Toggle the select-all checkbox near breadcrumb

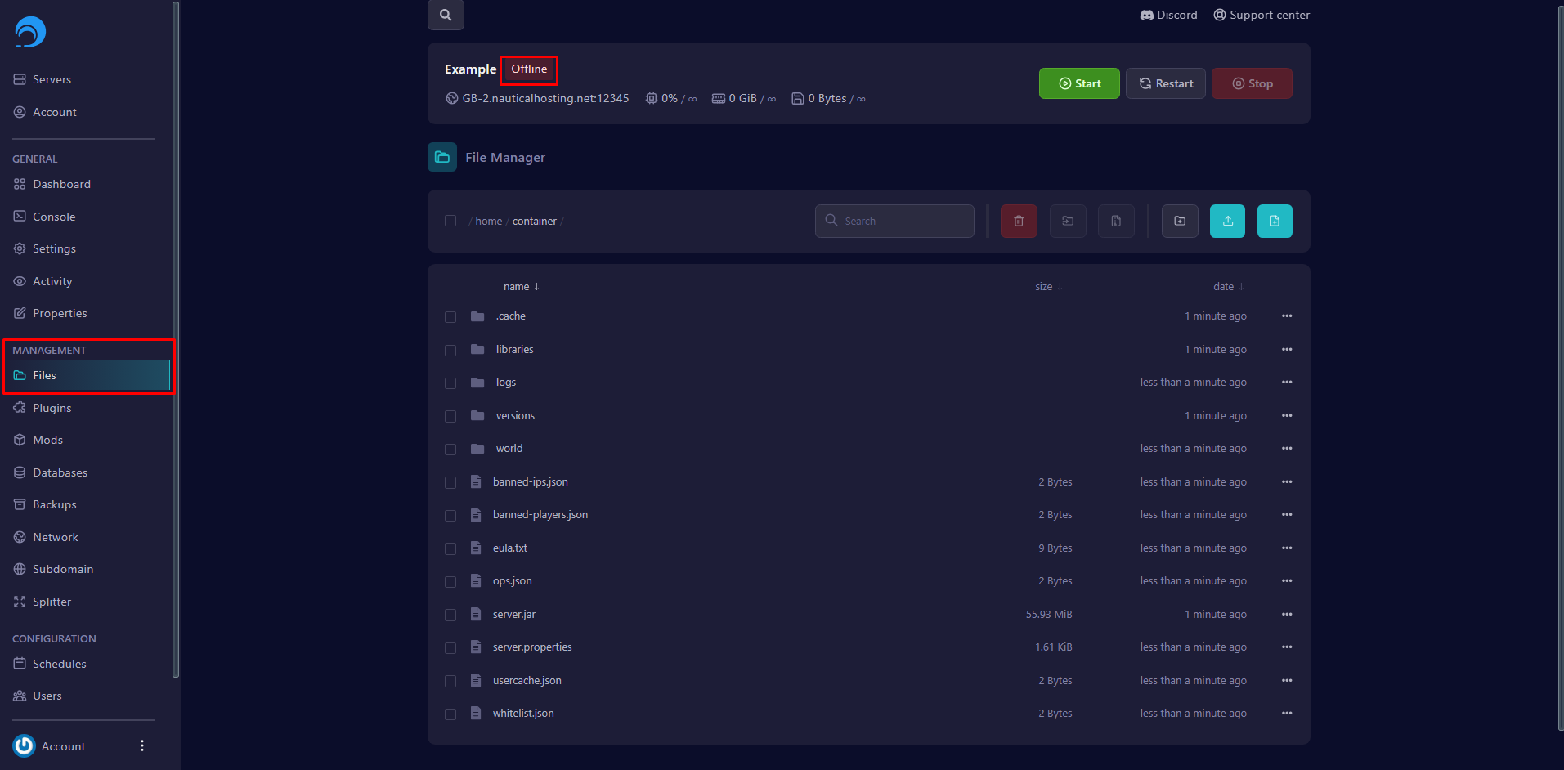click(450, 221)
